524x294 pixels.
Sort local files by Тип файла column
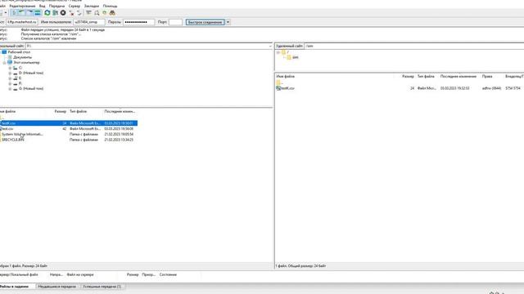point(79,111)
